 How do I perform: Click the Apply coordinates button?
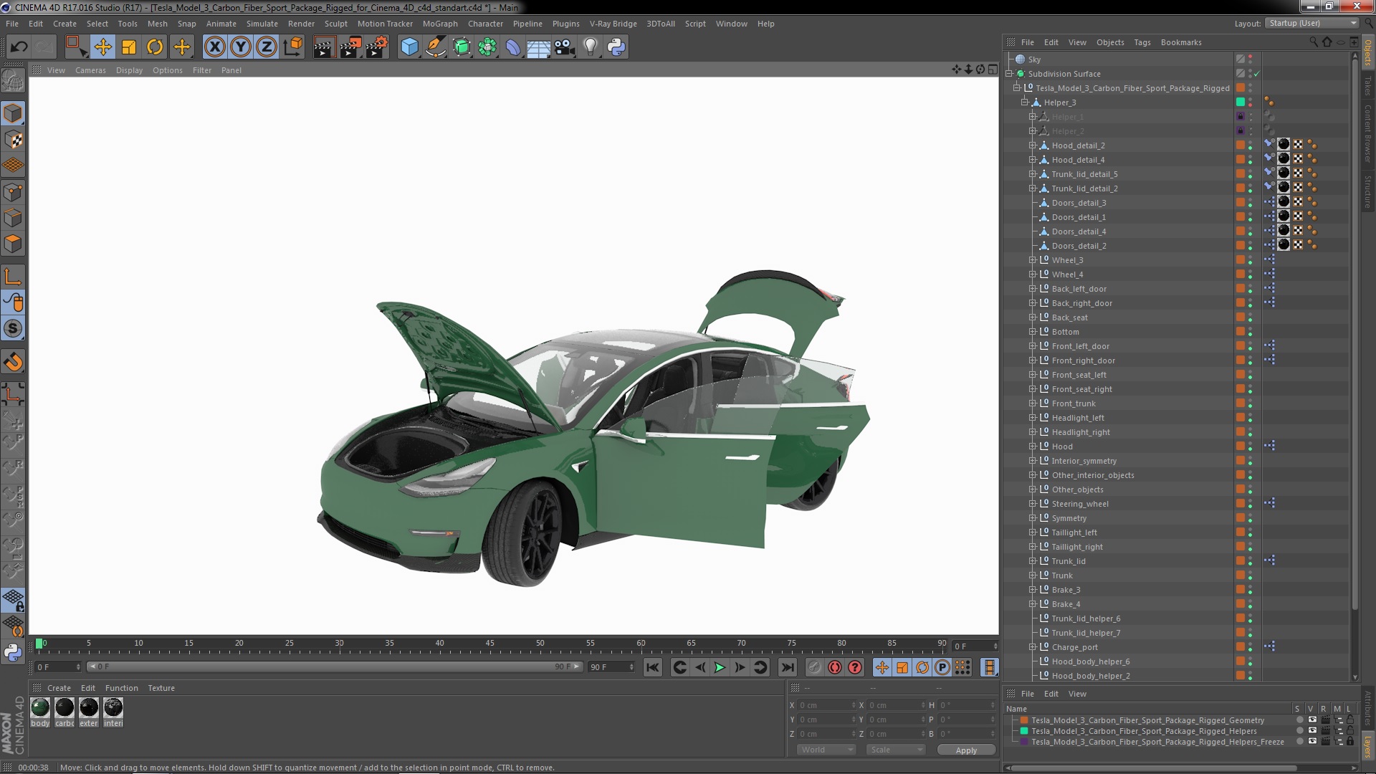[x=966, y=750]
